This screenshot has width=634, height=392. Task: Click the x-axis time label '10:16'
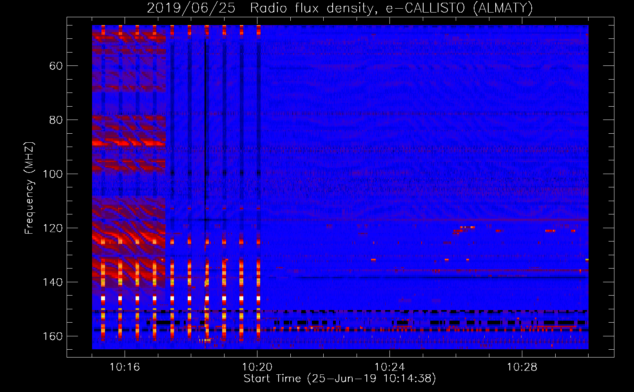pyautogui.click(x=125, y=367)
